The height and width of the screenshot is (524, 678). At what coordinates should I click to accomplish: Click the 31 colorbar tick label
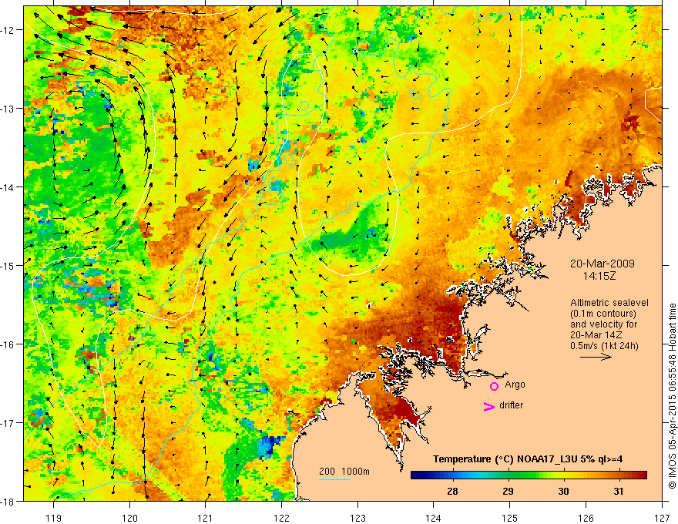(x=619, y=491)
